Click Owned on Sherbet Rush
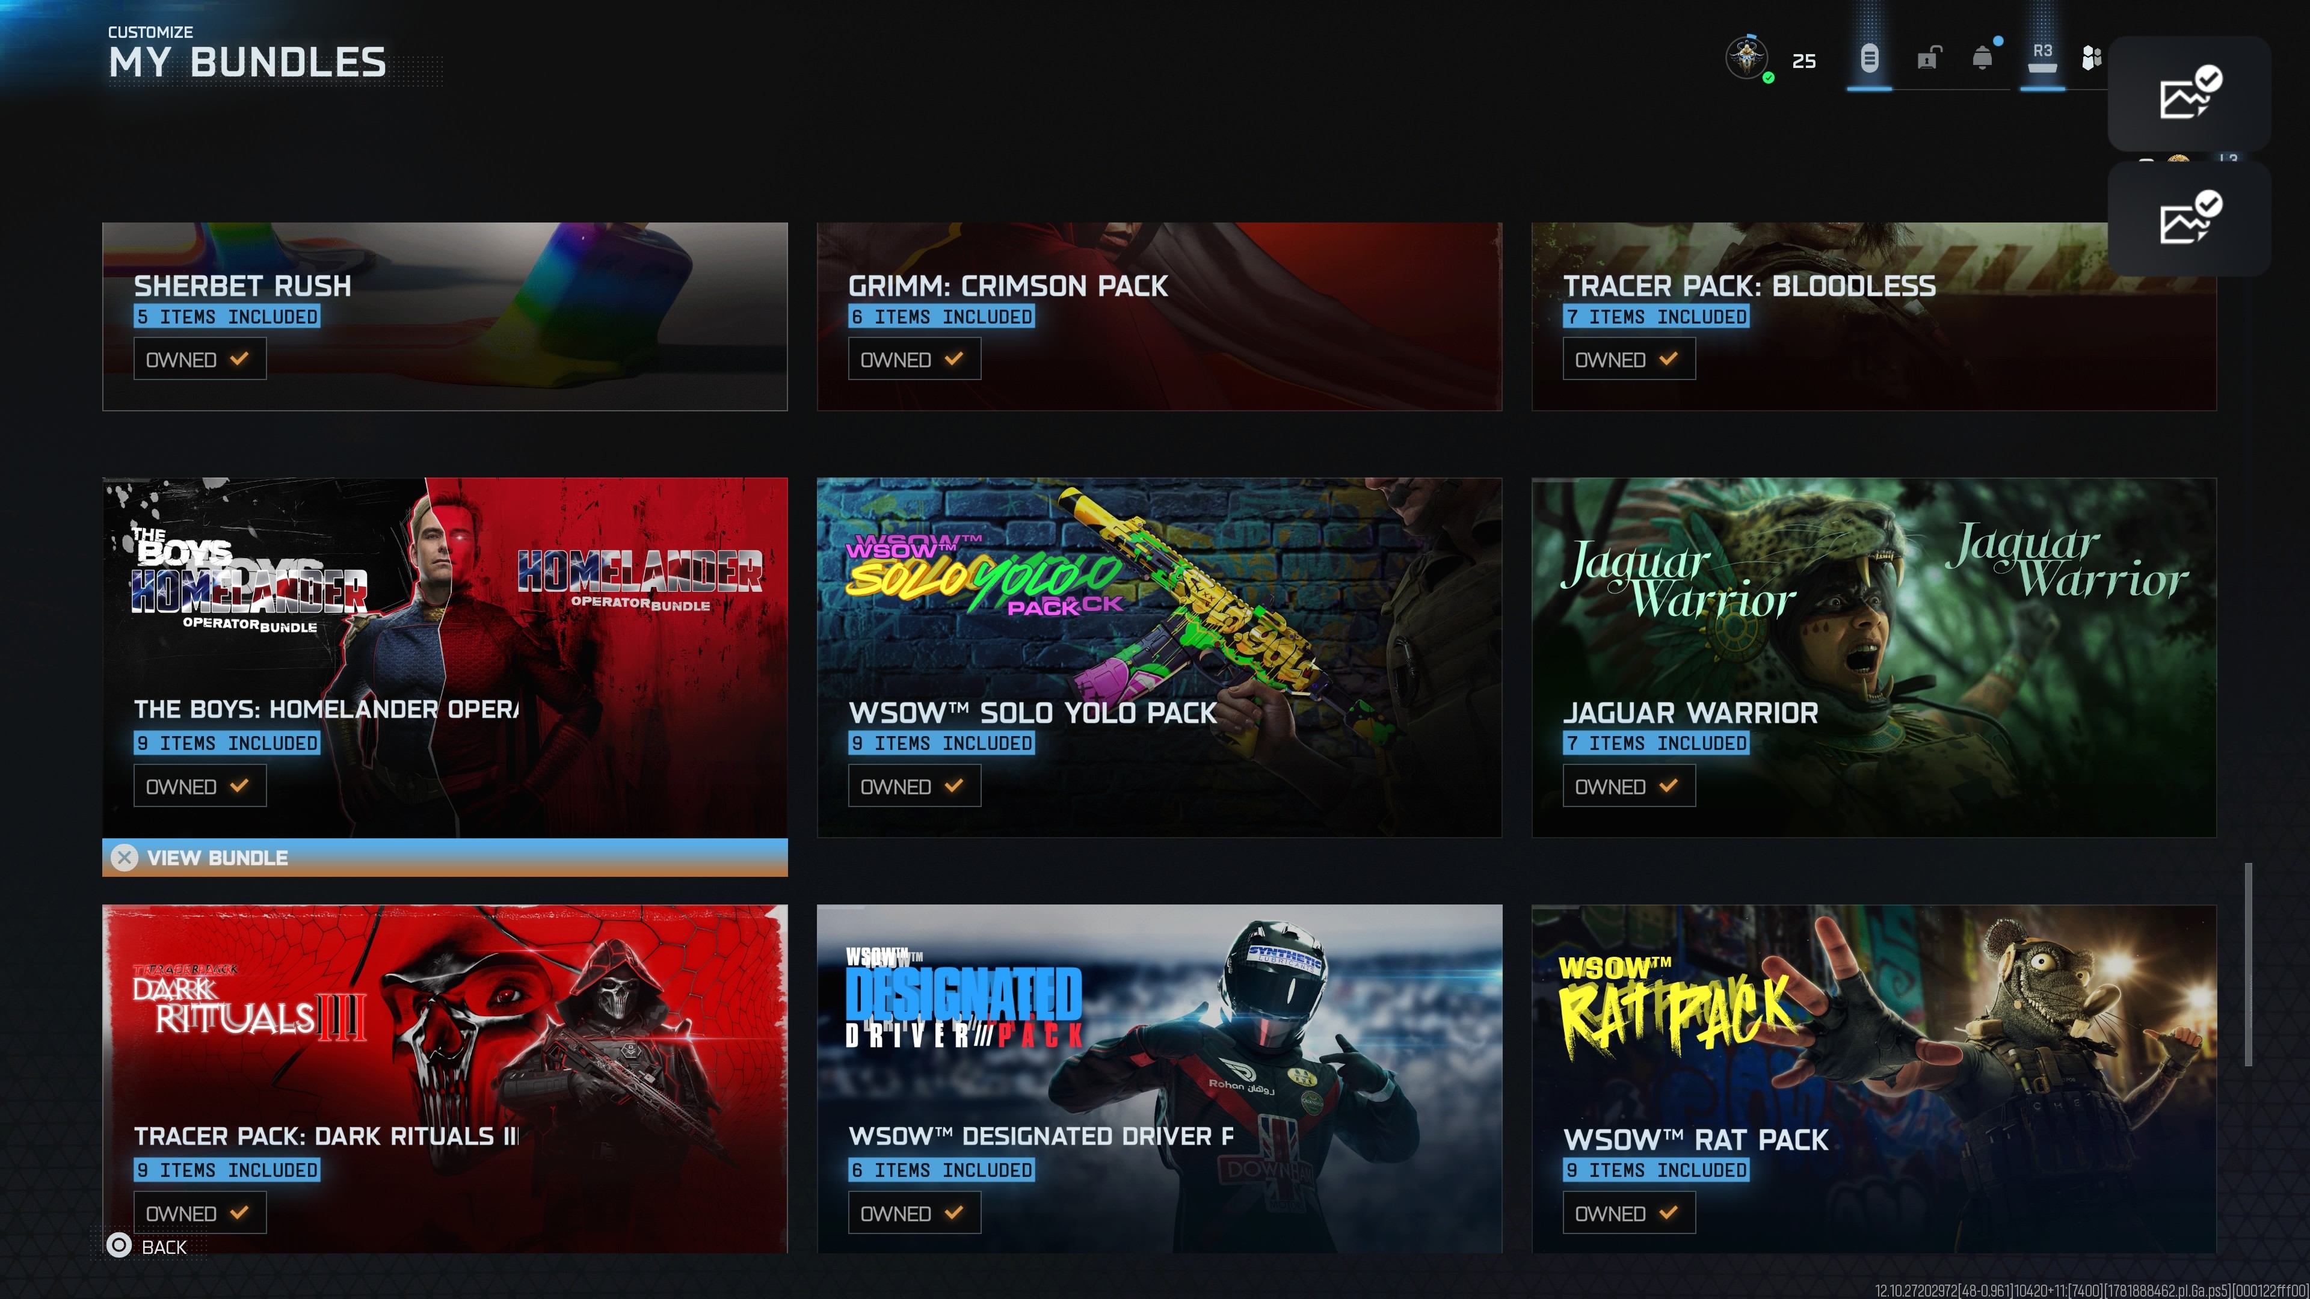Screen dimensions: 2310x1299 200,360
